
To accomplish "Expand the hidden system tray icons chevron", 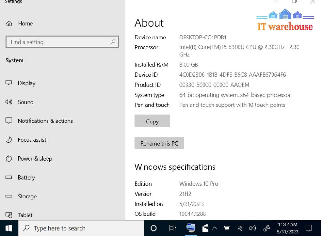I will tap(215, 228).
